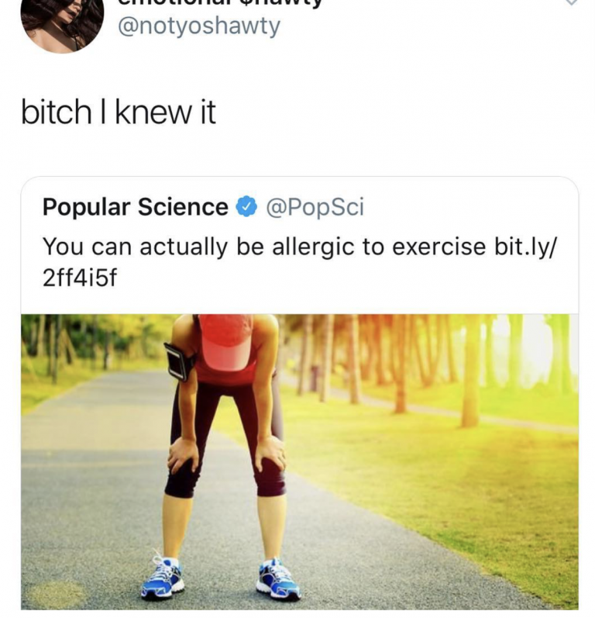Click the hand resting on the left-side knee

(x=183, y=454)
